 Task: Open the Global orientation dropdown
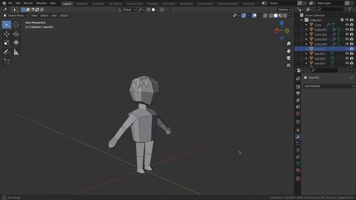coord(127,10)
